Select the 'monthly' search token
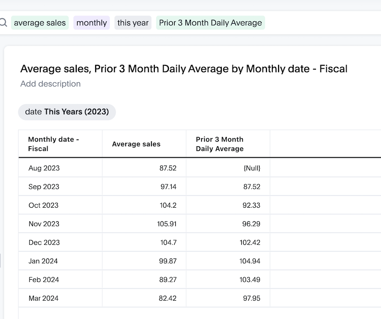Viewport: 381px width, 319px height. click(x=92, y=23)
